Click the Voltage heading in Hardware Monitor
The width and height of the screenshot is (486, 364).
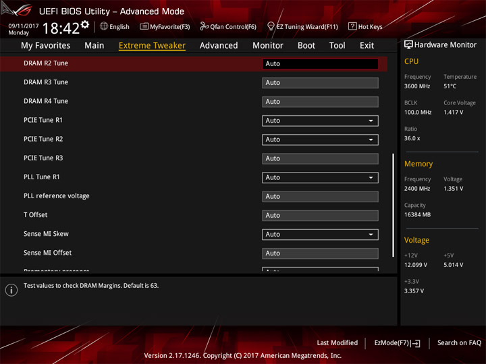click(x=416, y=240)
